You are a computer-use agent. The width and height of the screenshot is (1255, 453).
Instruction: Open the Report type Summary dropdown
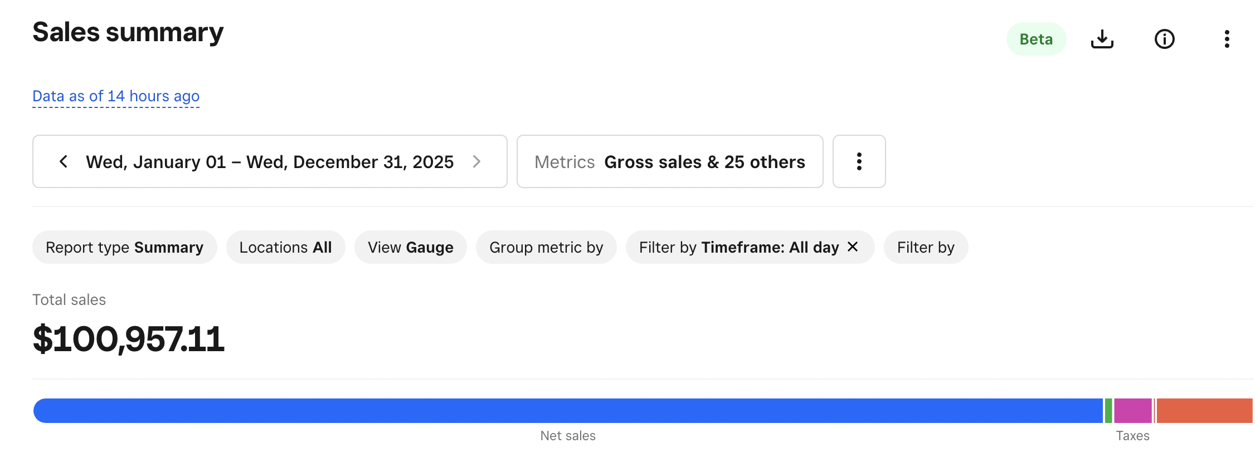tap(124, 247)
